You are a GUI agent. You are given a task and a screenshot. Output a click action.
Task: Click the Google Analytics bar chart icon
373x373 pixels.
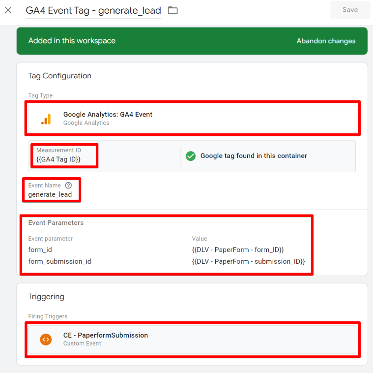(x=46, y=119)
